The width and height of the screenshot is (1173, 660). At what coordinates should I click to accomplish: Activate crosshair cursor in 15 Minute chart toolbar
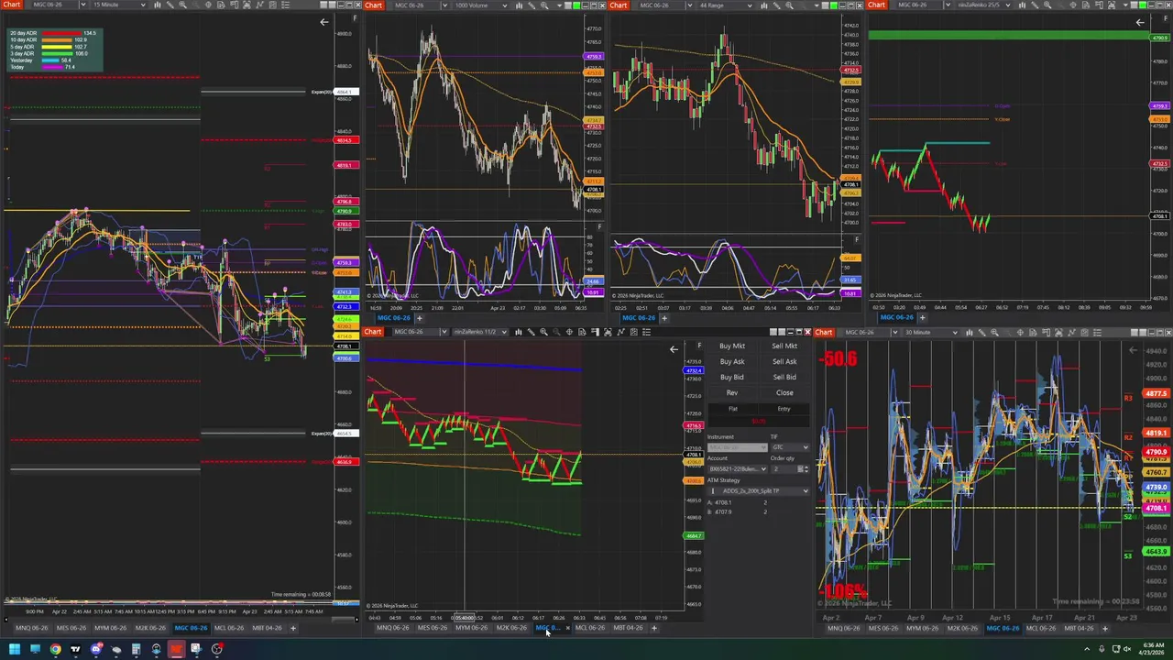pyautogui.click(x=208, y=5)
